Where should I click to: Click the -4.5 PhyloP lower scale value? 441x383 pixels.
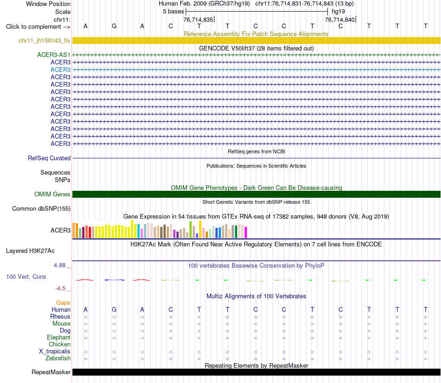pyautogui.click(x=60, y=289)
